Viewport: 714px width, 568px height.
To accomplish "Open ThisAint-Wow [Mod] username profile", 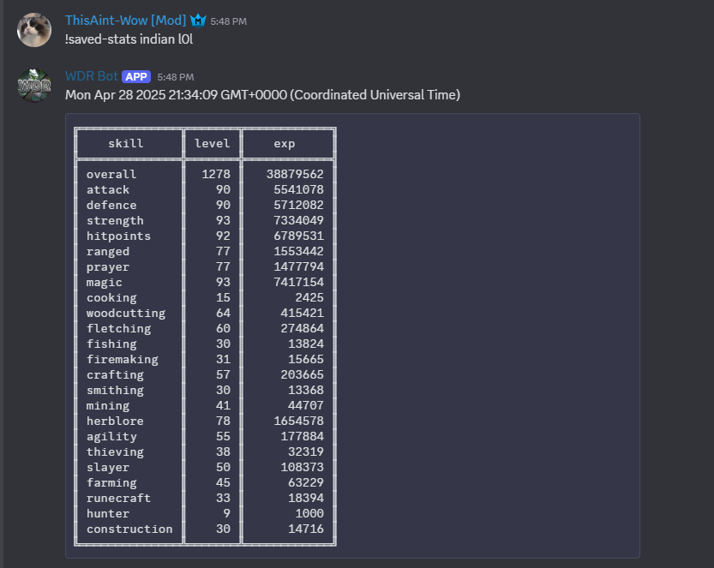I will [125, 21].
